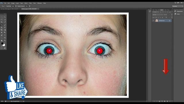Open the Window menu

coord(40,3)
